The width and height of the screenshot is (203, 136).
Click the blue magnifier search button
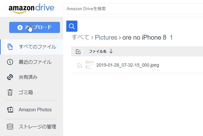72,26
